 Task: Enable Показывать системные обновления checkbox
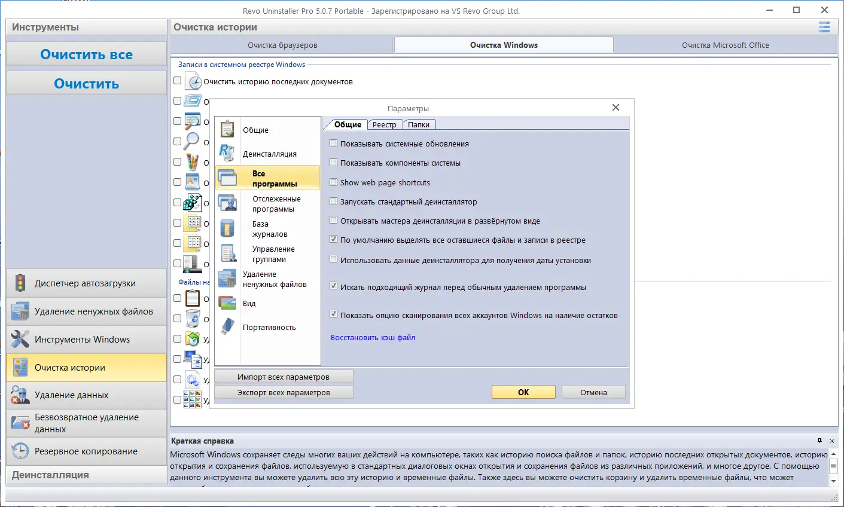[x=334, y=143]
